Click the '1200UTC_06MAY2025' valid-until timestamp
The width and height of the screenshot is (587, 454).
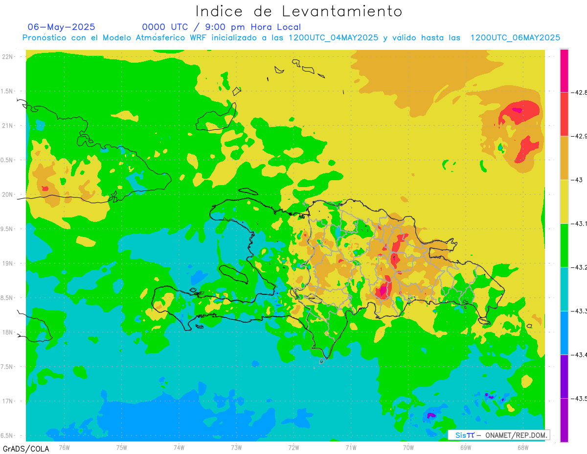[x=515, y=38]
